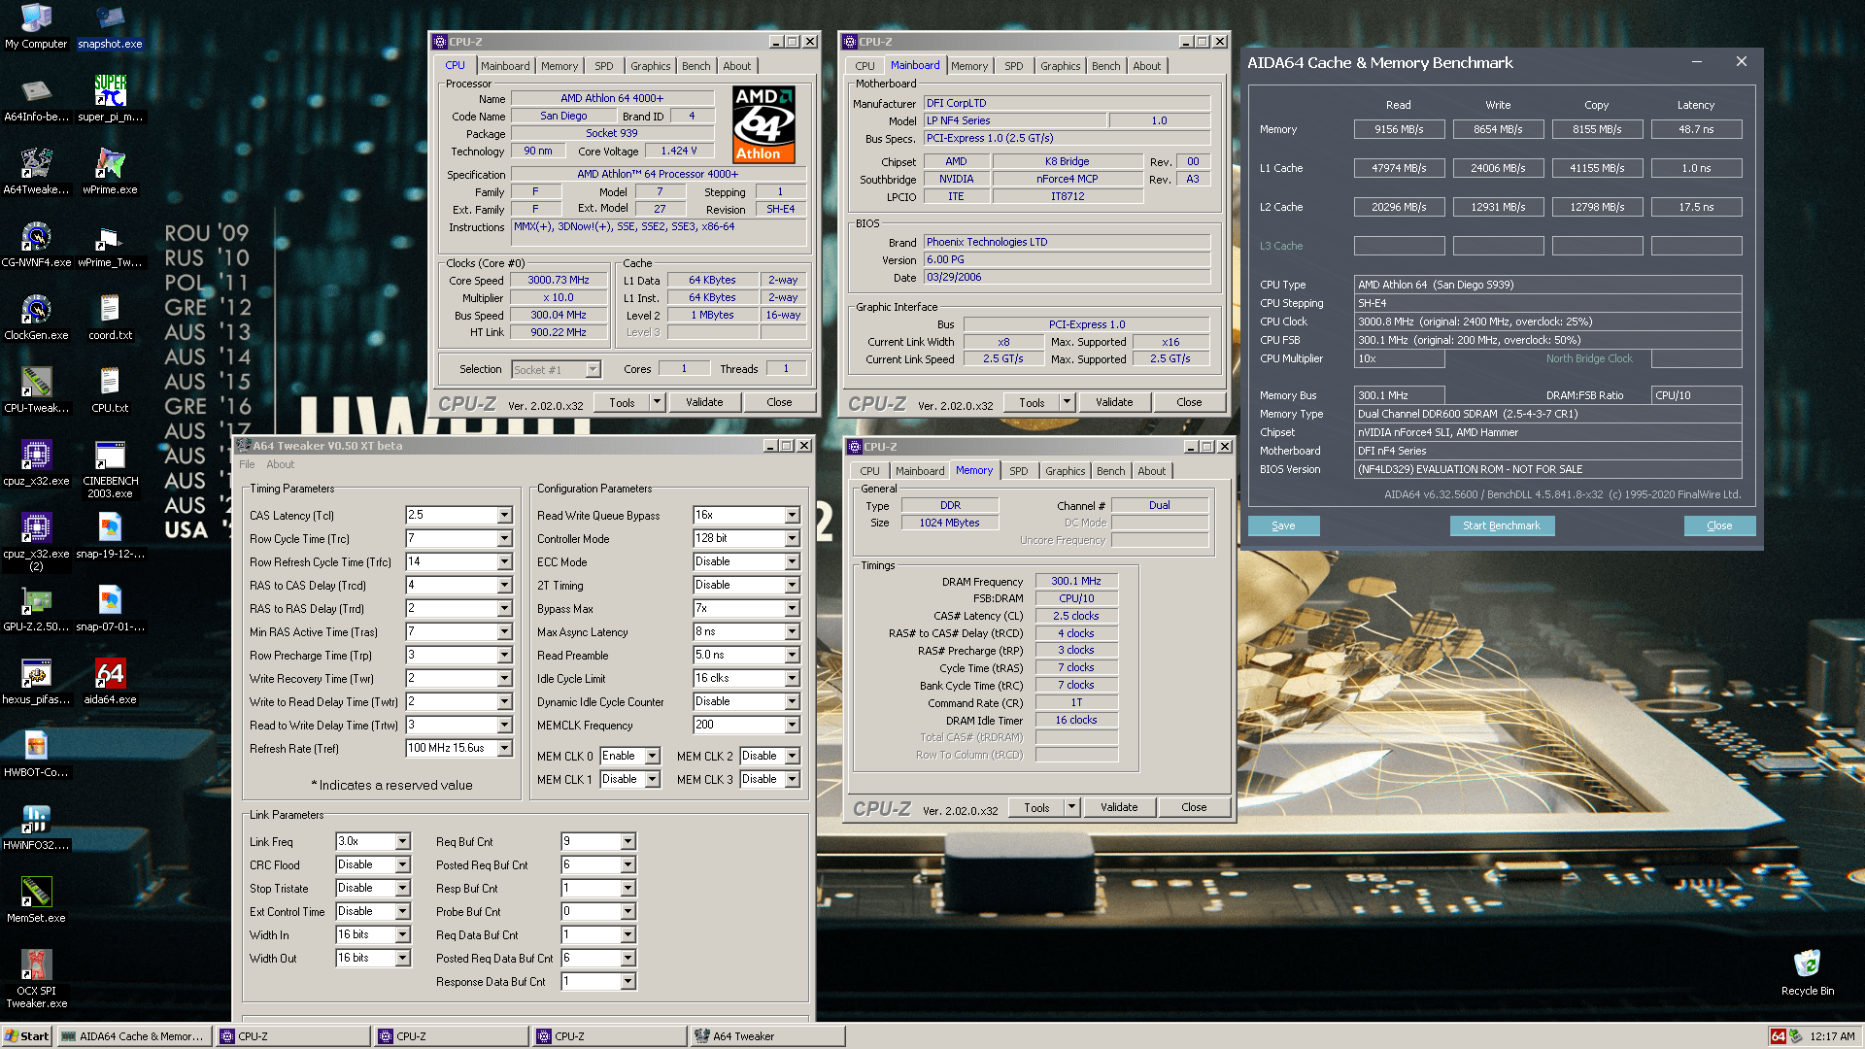
Task: Launch the aida64.exe desktop icon
Action: click(110, 682)
